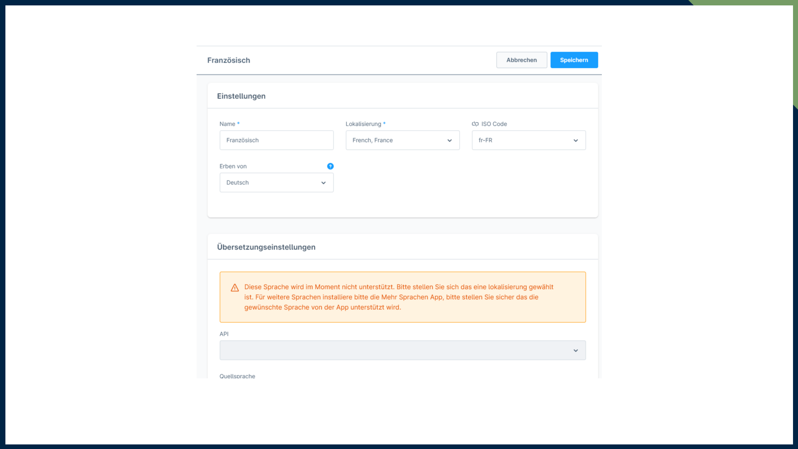Click the Quellsprache label

[237, 376]
